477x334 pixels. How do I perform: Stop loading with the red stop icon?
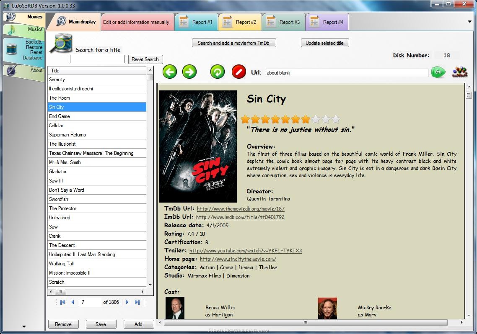(x=239, y=72)
